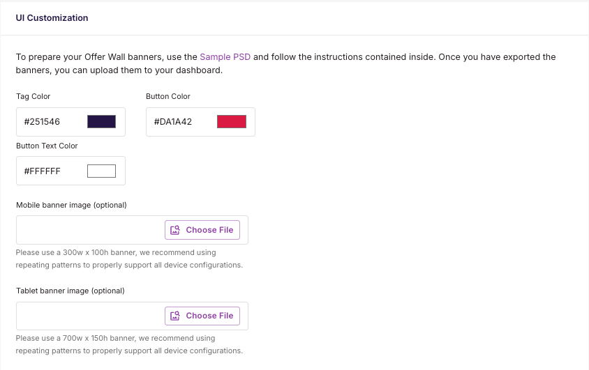Open the Button Text Color white swatch
The image size is (589, 370).
(101, 171)
